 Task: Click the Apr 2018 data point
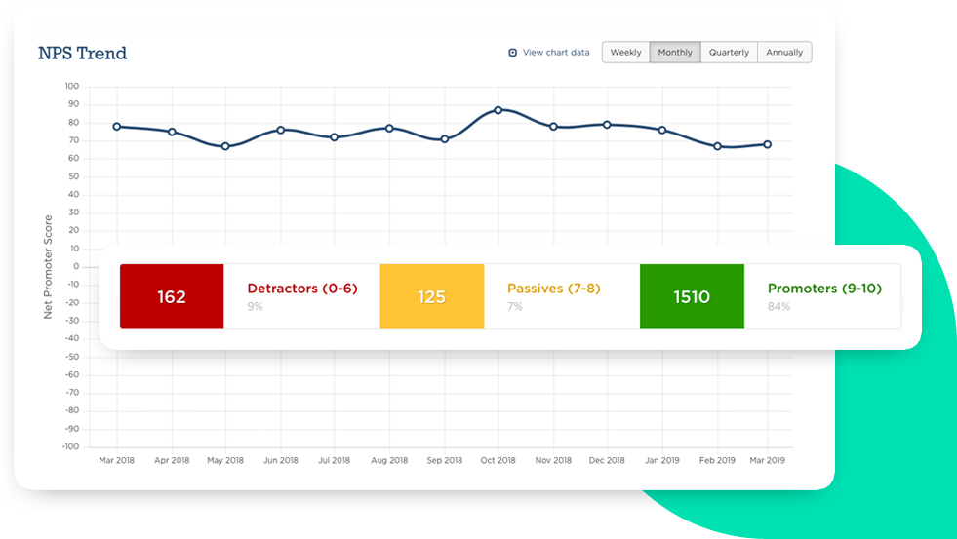click(172, 132)
